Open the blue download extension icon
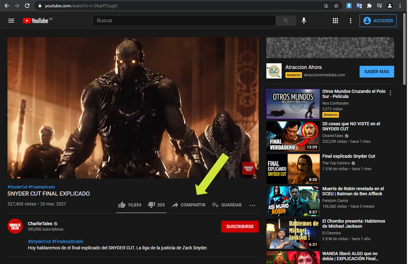Viewport: 409px width, 264px height. click(349, 6)
